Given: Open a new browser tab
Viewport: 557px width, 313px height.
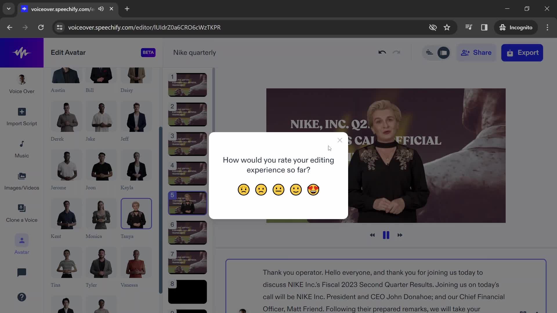Looking at the screenshot, I should (x=127, y=9).
